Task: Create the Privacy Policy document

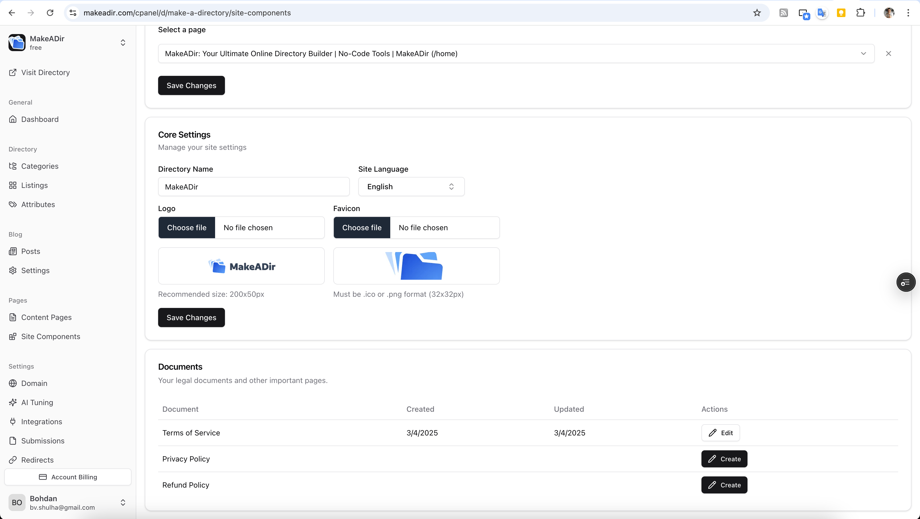Action: click(x=724, y=459)
